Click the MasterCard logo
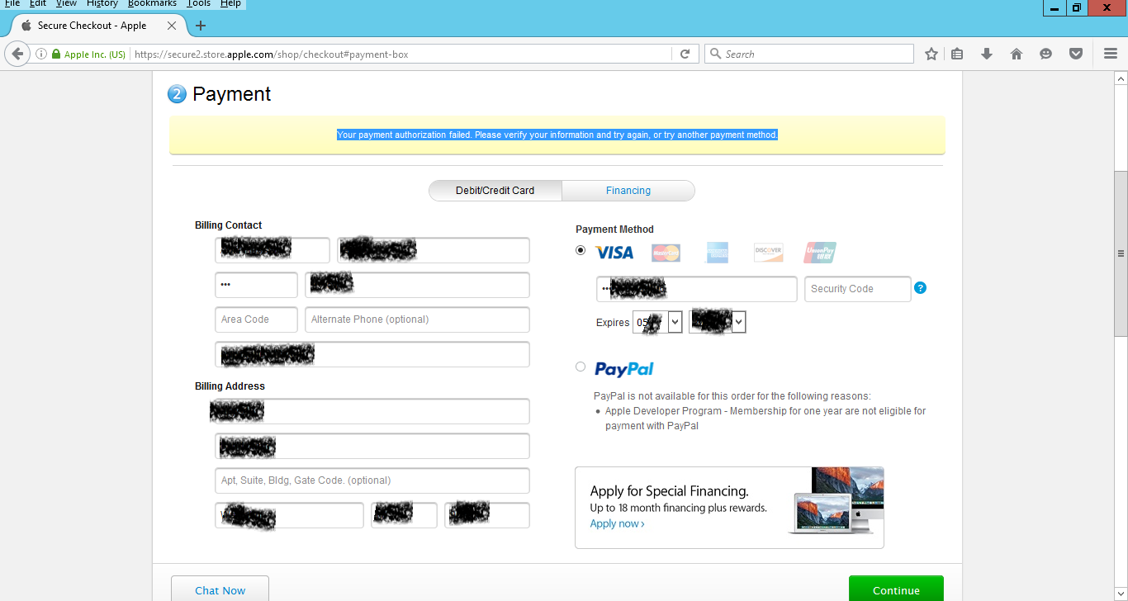The width and height of the screenshot is (1128, 601). tap(666, 253)
